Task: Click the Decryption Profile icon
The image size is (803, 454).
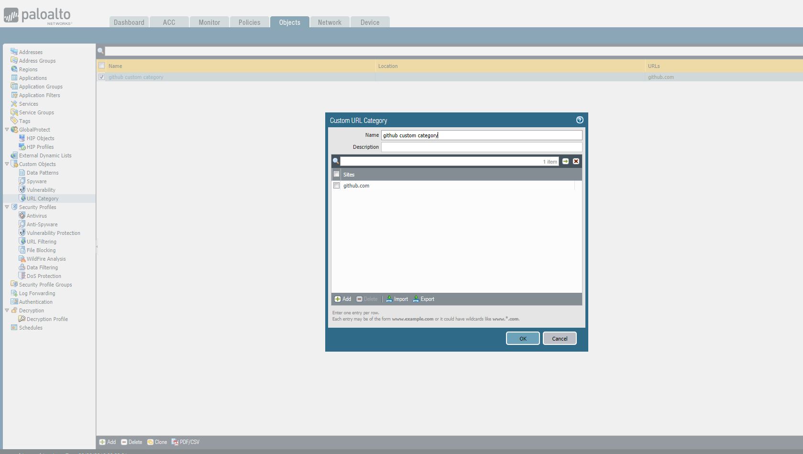Action: click(x=22, y=319)
